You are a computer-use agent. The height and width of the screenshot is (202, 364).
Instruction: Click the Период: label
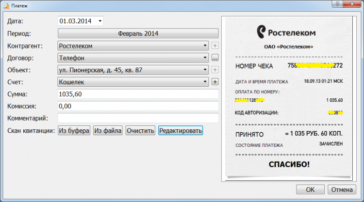[19, 33]
